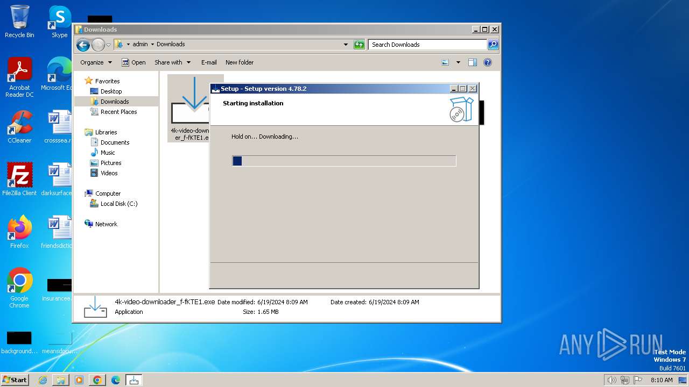
Task: Open the crosssea Word document icon
Action: pos(58,127)
